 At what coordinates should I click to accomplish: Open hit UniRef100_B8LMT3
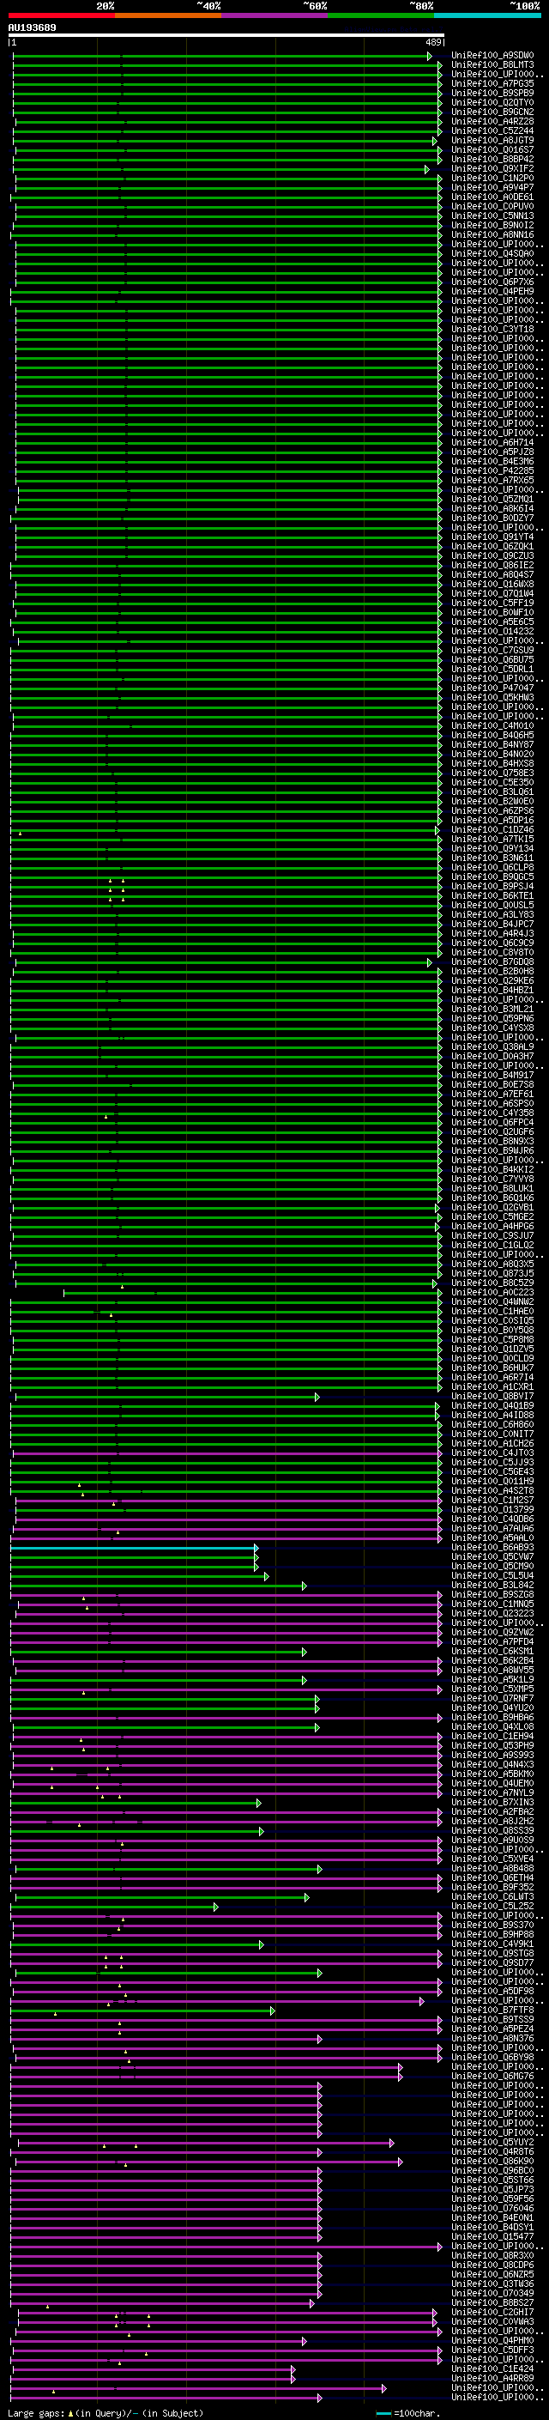(492, 65)
